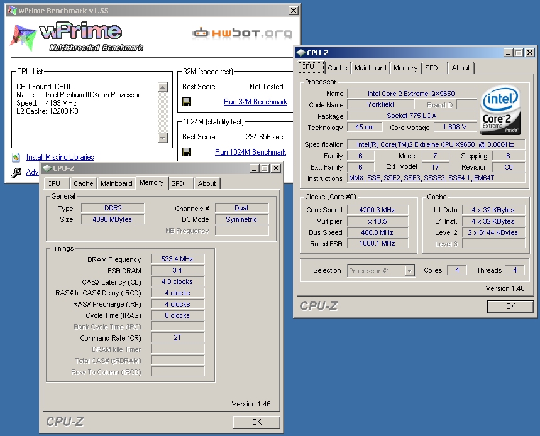The width and height of the screenshot is (540, 436).
Task: Close the wPrime Benchmark window
Action: 293,11
